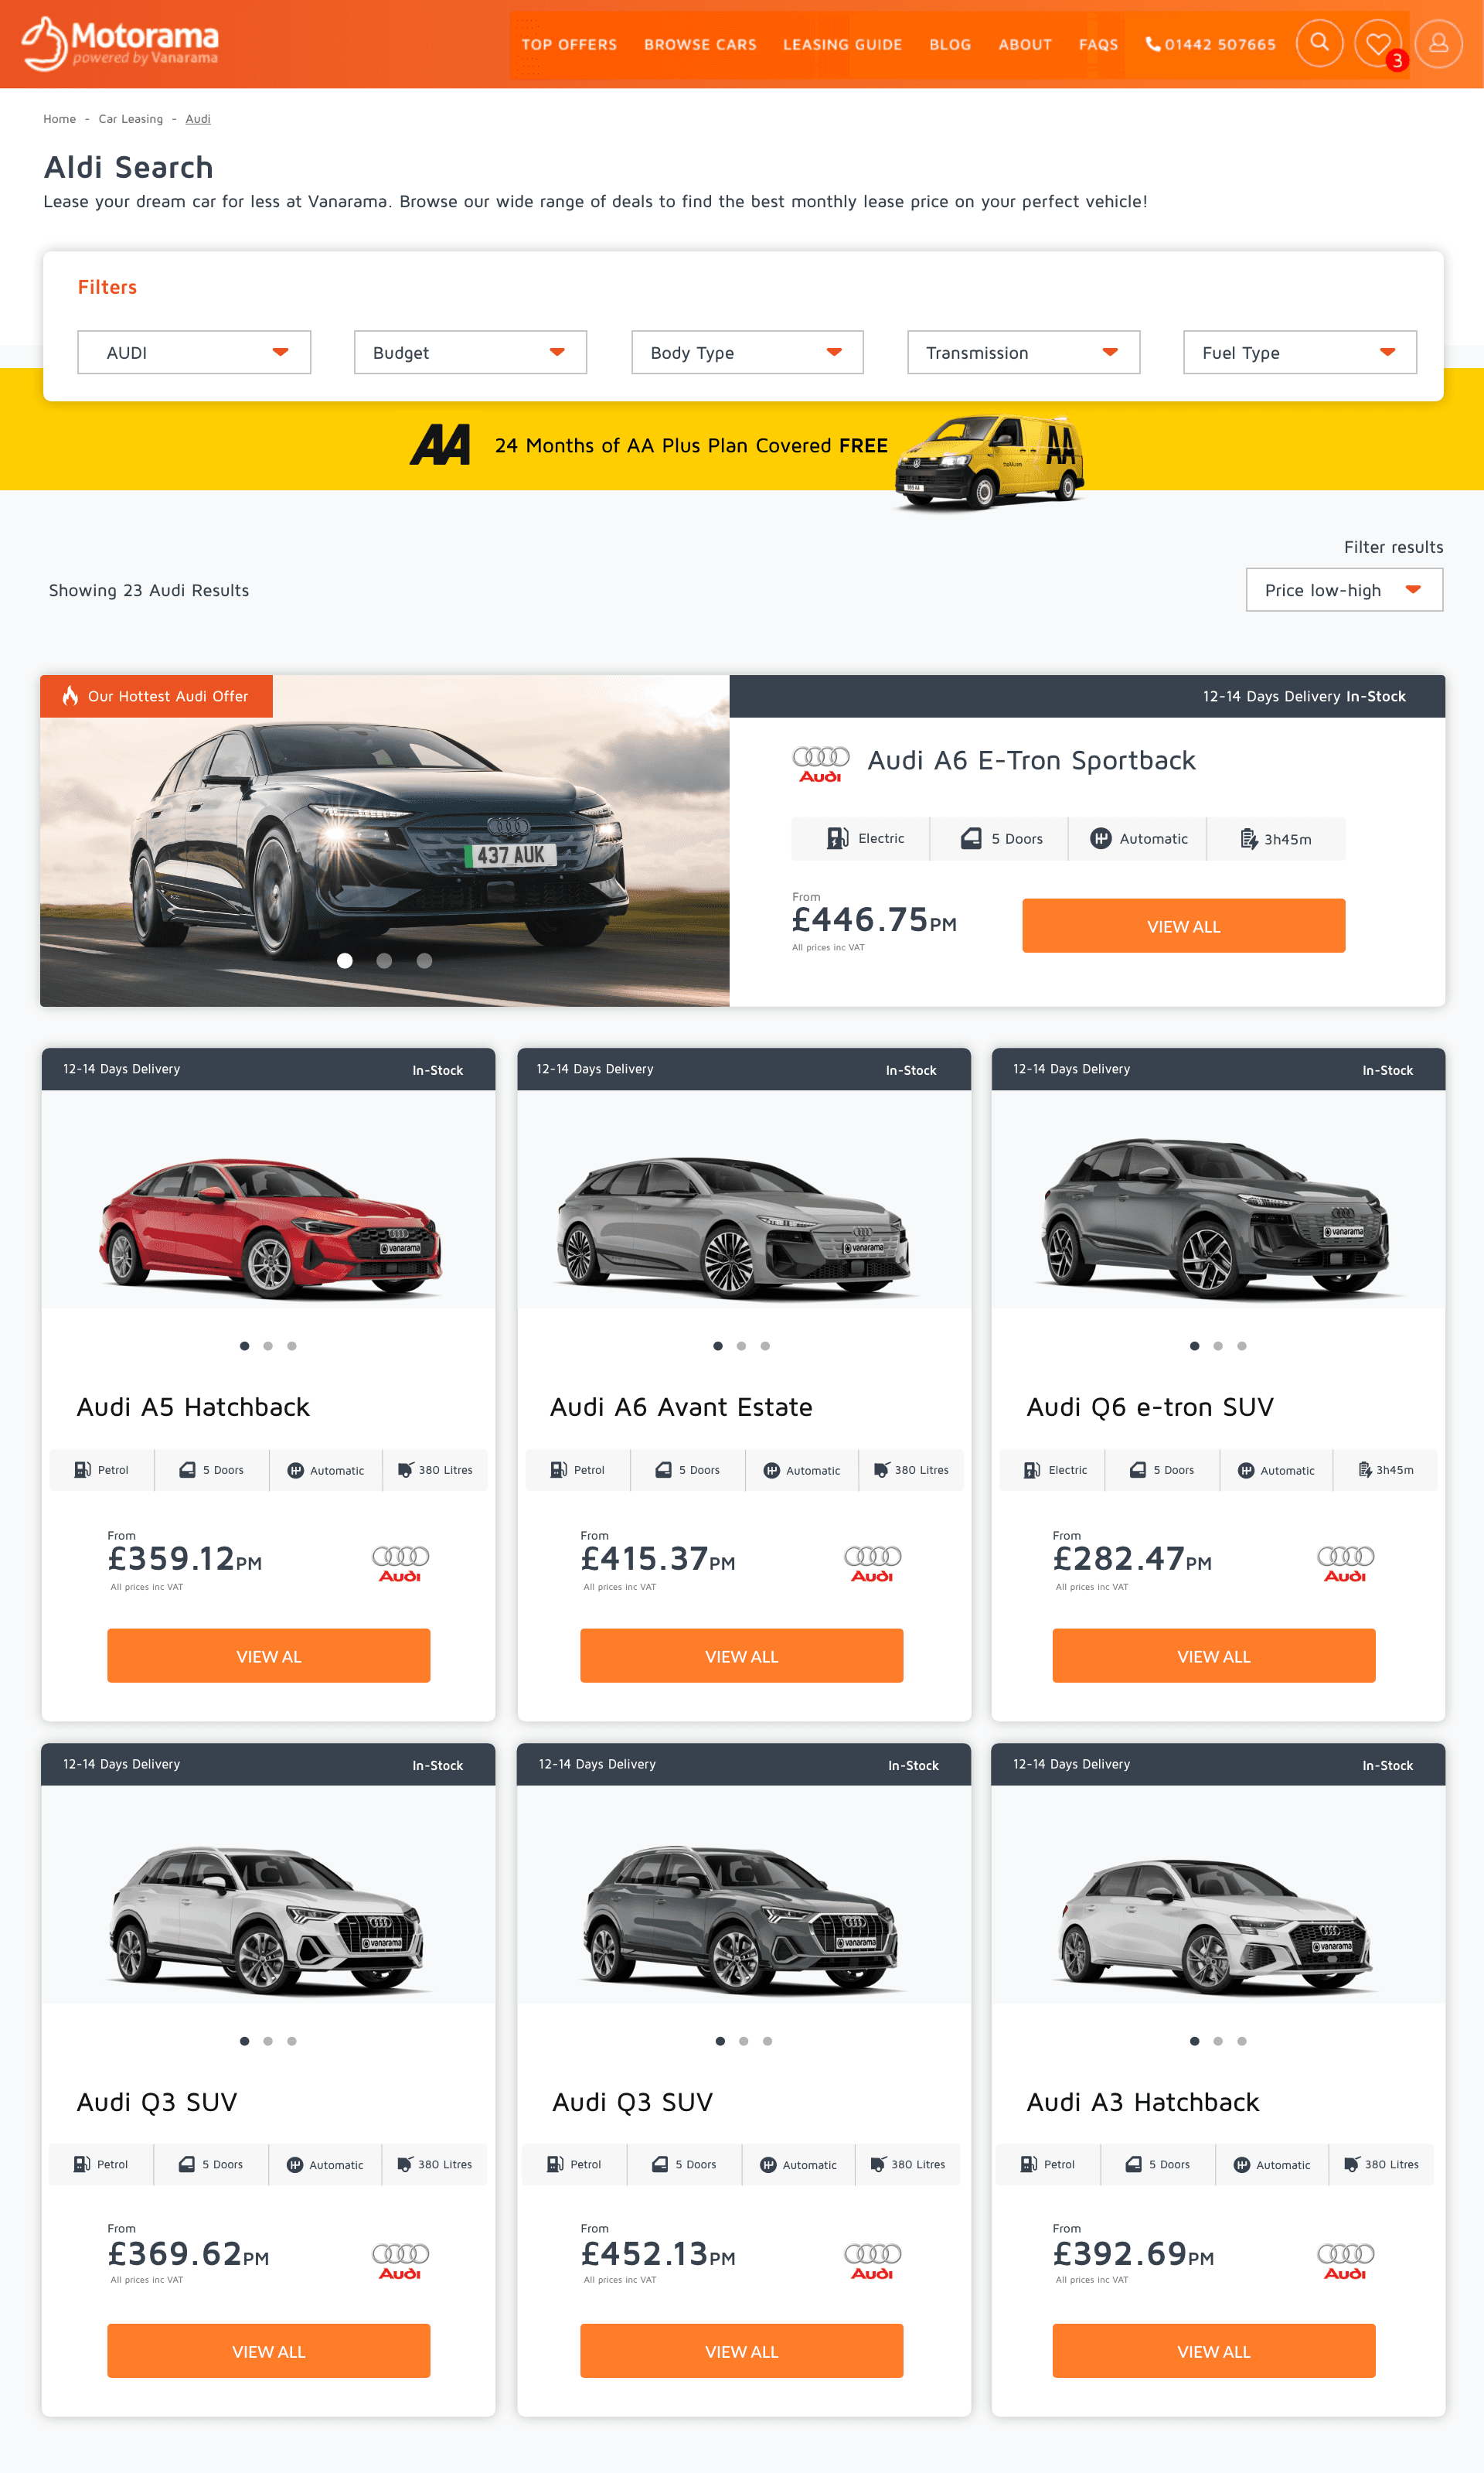Open the Leasing Guide menu item

coord(842,44)
